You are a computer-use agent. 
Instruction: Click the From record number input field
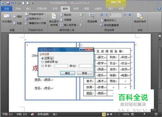click(61, 66)
